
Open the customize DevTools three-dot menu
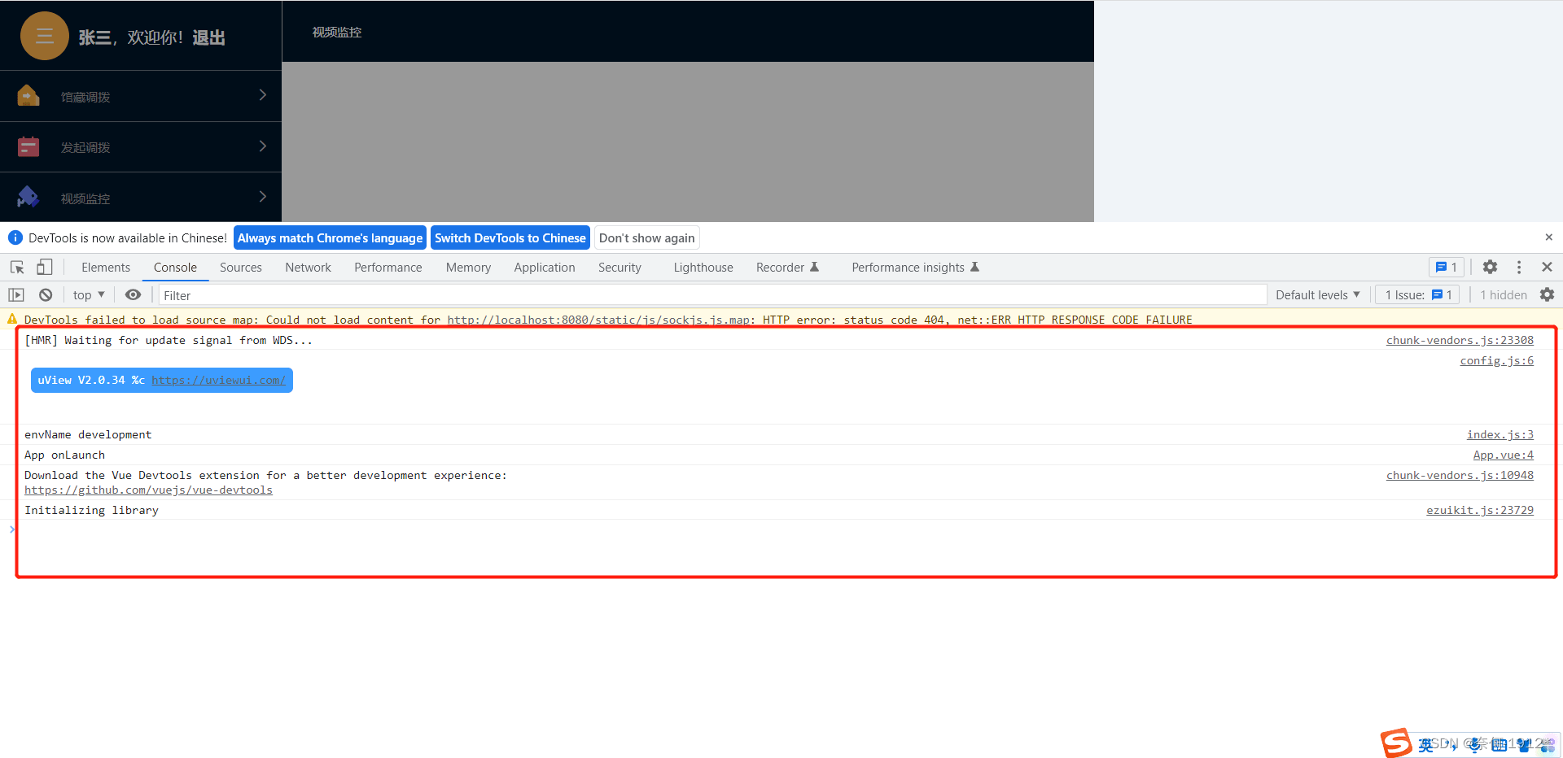1519,267
